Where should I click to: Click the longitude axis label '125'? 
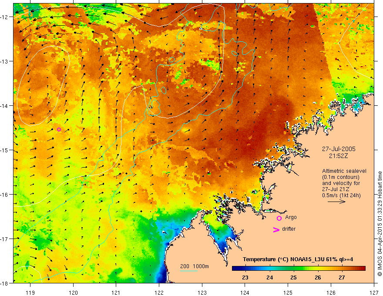pyautogui.click(x=288, y=293)
